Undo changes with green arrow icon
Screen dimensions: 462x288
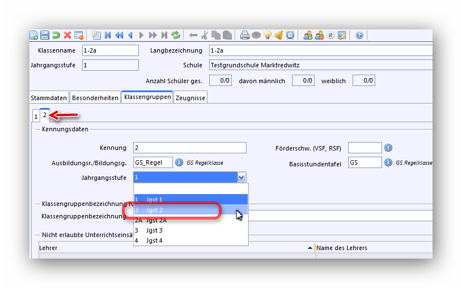tap(56, 35)
